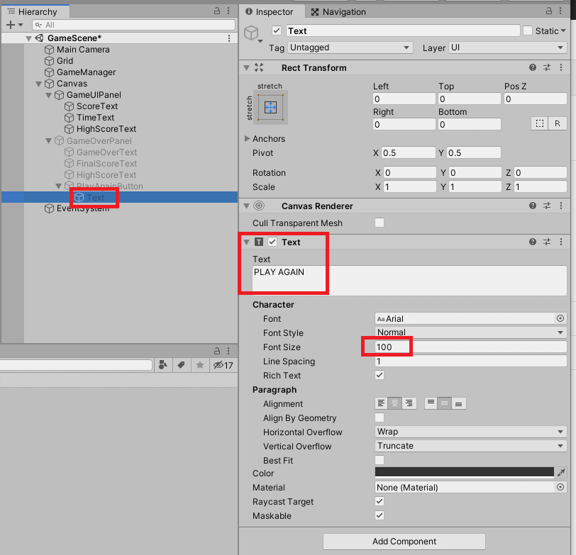Image resolution: width=576 pixels, height=555 pixels.
Task: Click the Rect Transform anchor preset icon
Action: pos(270,107)
